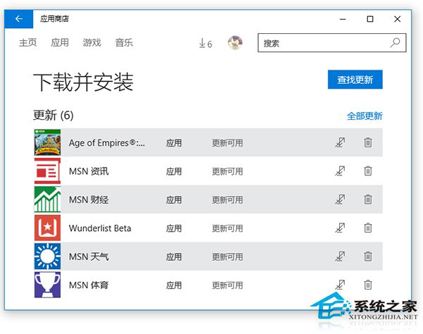The width and height of the screenshot is (423, 334).
Task: Select the MSN 财经 app name
Action: click(89, 199)
